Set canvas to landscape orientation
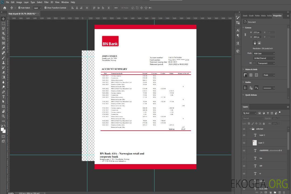 [x=259, y=43]
